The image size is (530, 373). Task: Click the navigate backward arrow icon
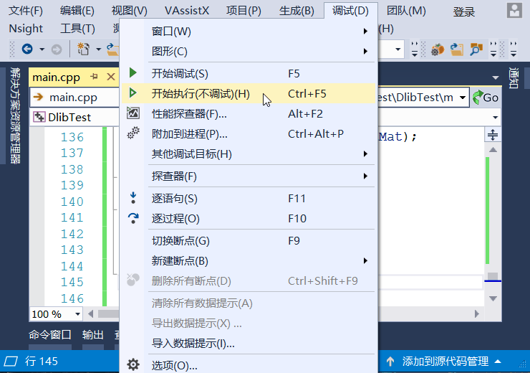[x=27, y=49]
